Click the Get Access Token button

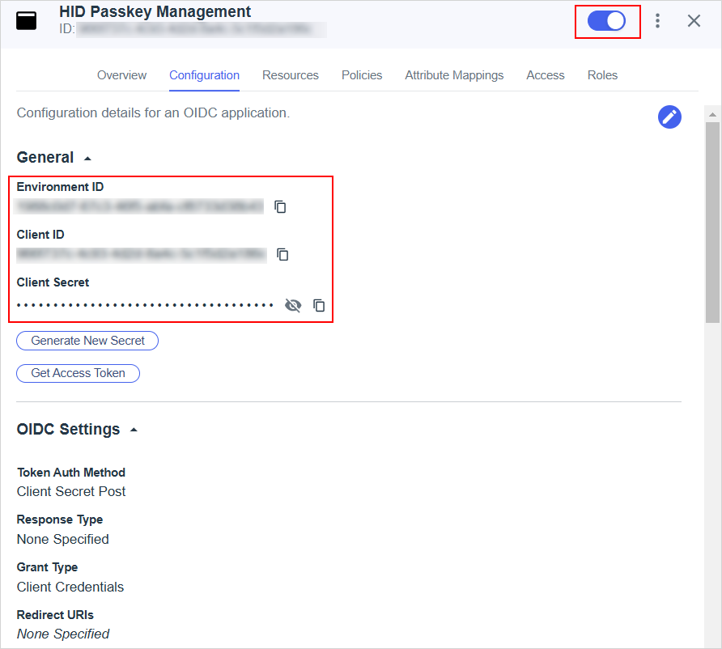[78, 373]
